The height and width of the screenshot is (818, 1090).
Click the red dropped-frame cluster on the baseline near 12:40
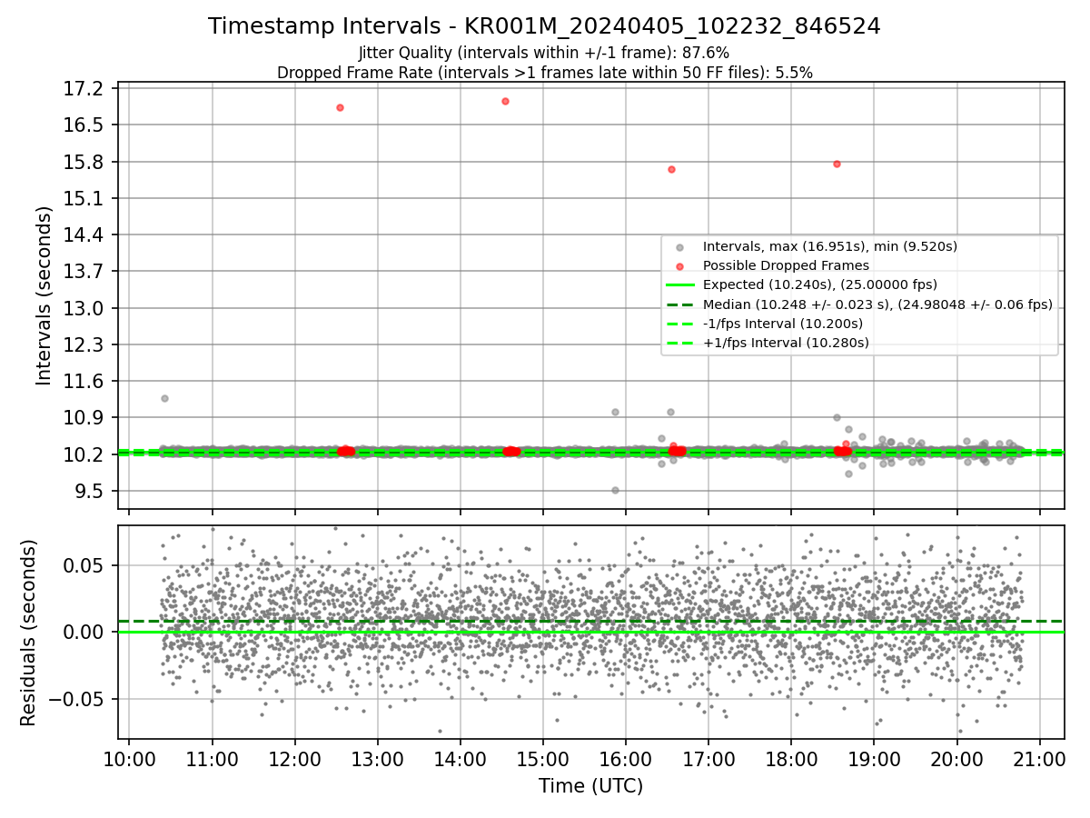345,451
